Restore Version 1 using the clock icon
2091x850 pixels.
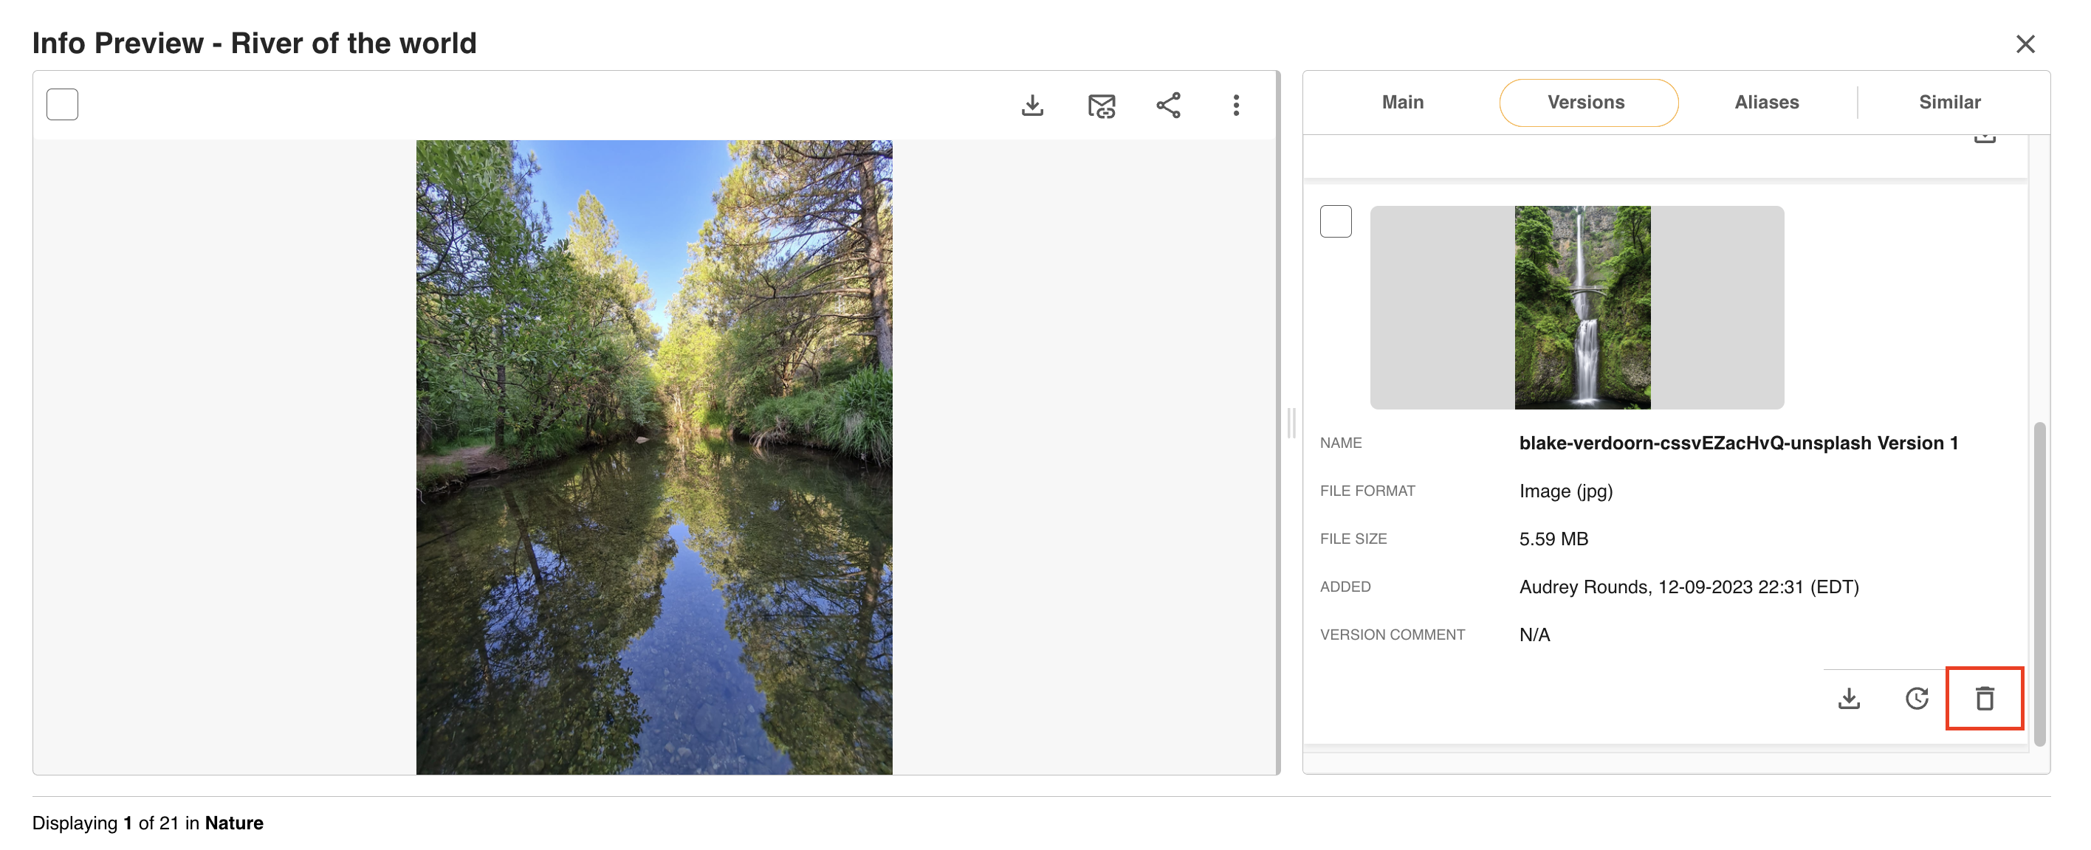pos(1917,698)
